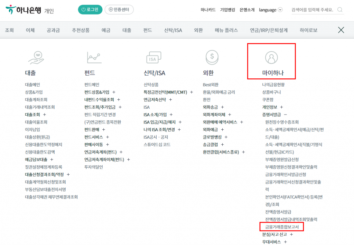Select 조회 in navigation bar
This screenshot has width=354, height=245.
click(9, 30)
